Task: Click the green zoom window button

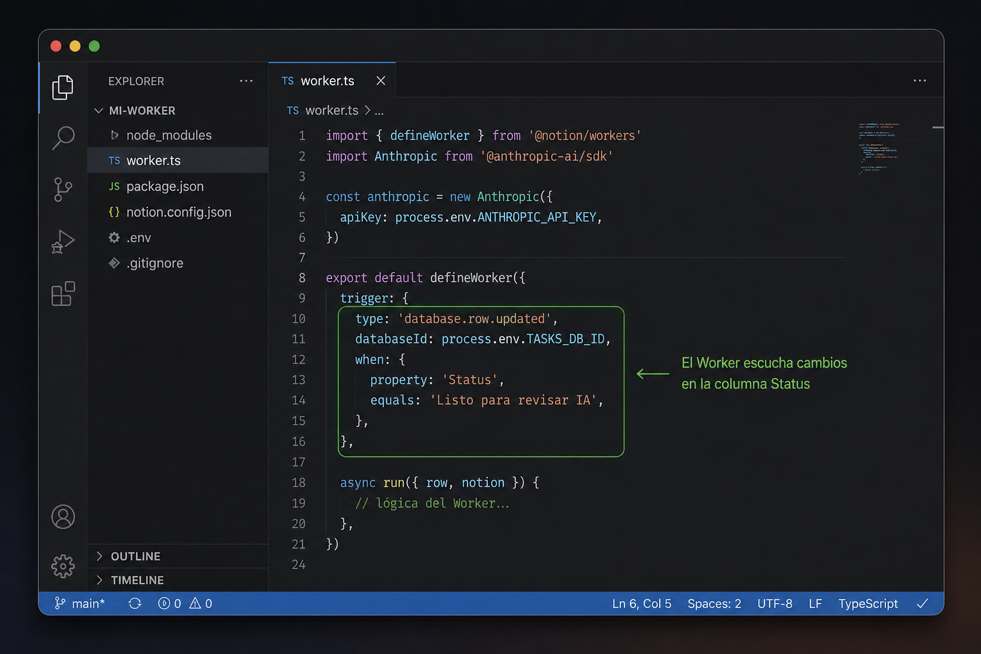Action: tap(94, 46)
